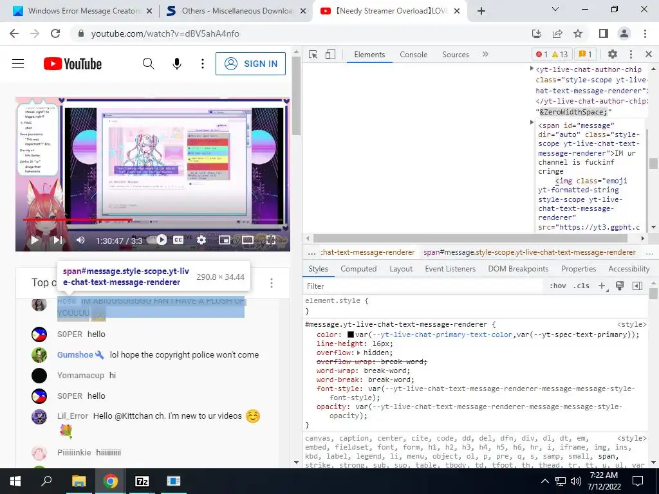The height and width of the screenshot is (494, 659).
Task: Click Yomamacup's chat message
Action: pyautogui.click(x=113, y=375)
